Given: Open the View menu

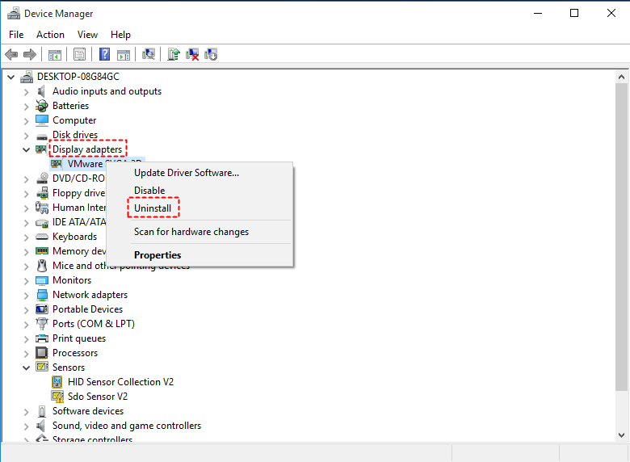Looking at the screenshot, I should [87, 35].
